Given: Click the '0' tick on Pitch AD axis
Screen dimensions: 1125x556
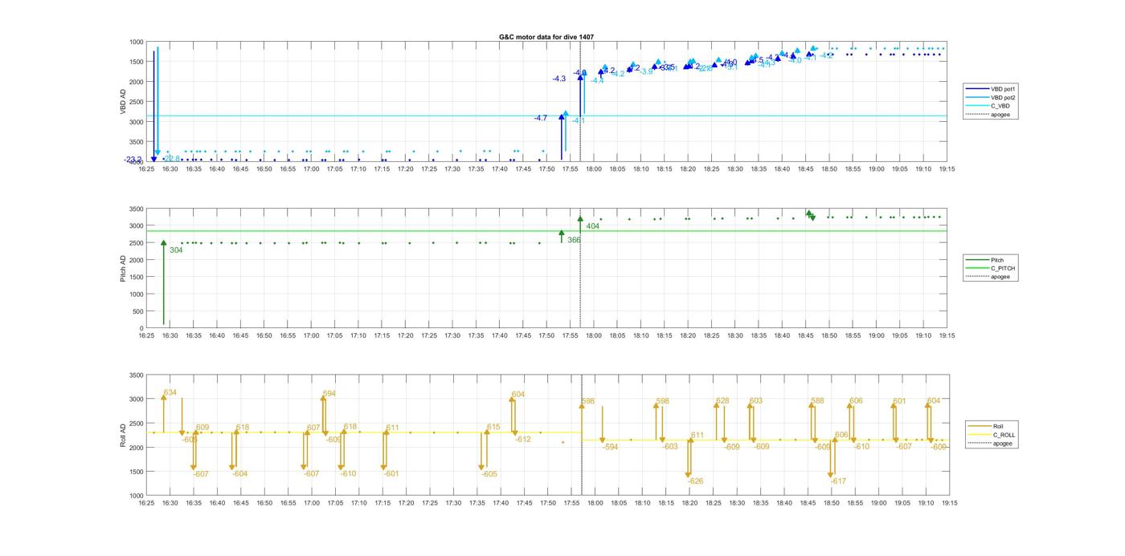Looking at the screenshot, I should [x=141, y=329].
